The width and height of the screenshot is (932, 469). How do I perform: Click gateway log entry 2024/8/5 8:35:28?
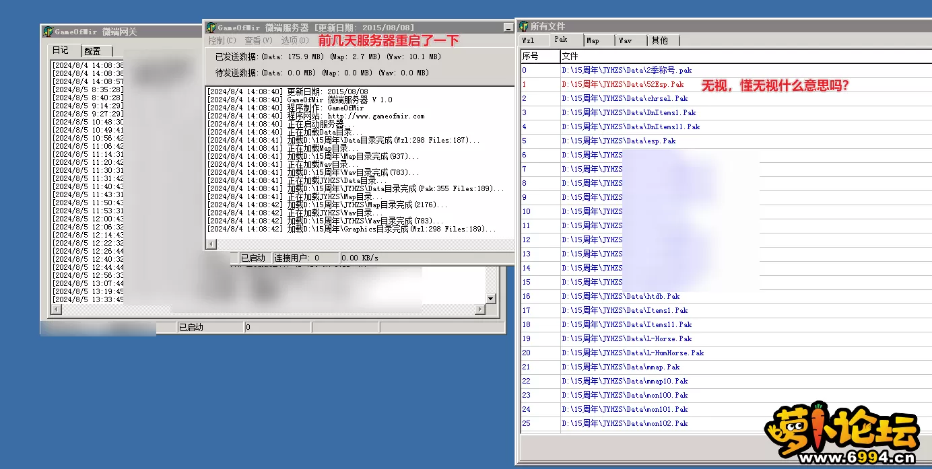(88, 89)
